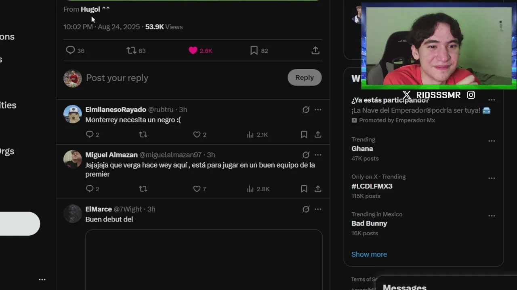Open more options for #LCDLFMX3 trend

pyautogui.click(x=492, y=178)
